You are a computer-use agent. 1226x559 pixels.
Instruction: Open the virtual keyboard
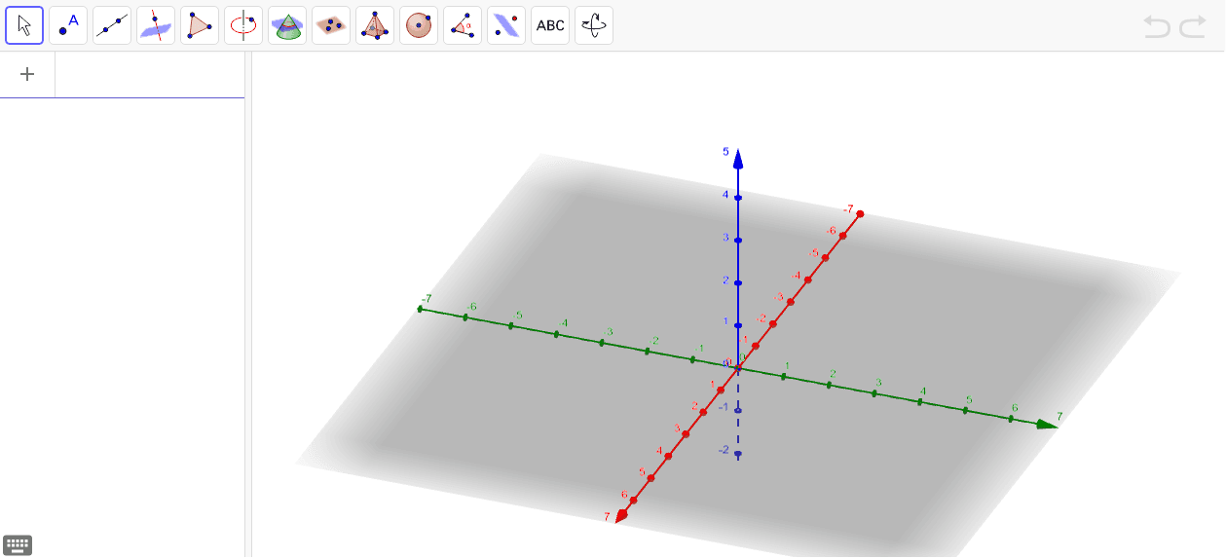pos(18,544)
